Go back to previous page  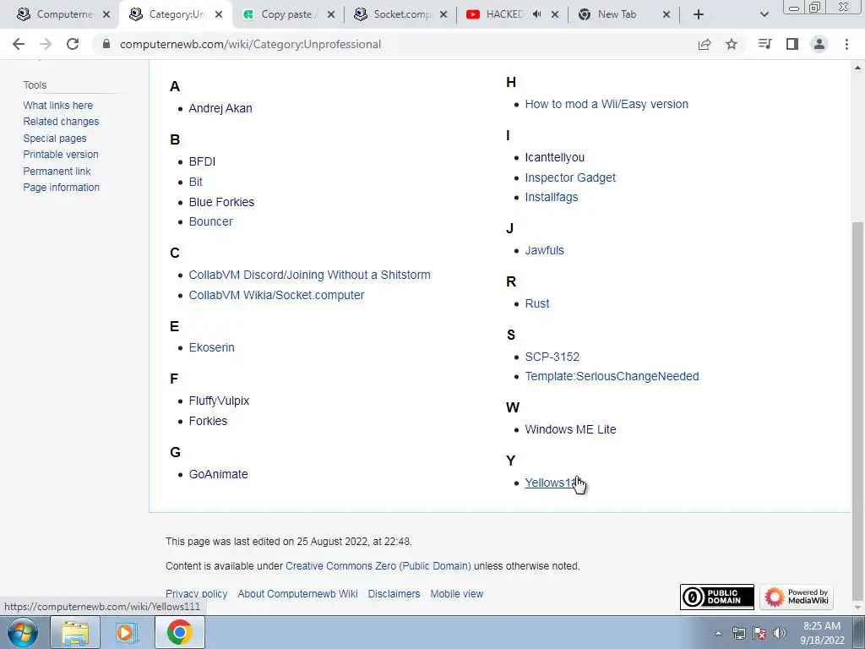click(x=19, y=44)
